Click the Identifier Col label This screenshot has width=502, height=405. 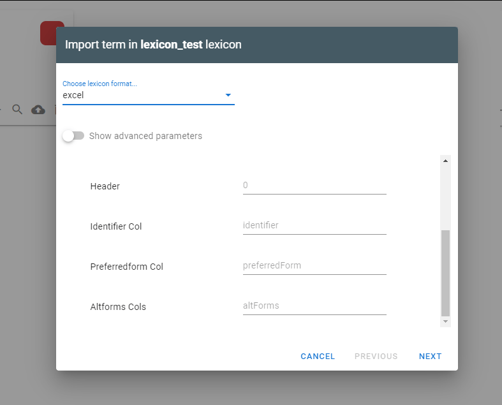tap(116, 226)
